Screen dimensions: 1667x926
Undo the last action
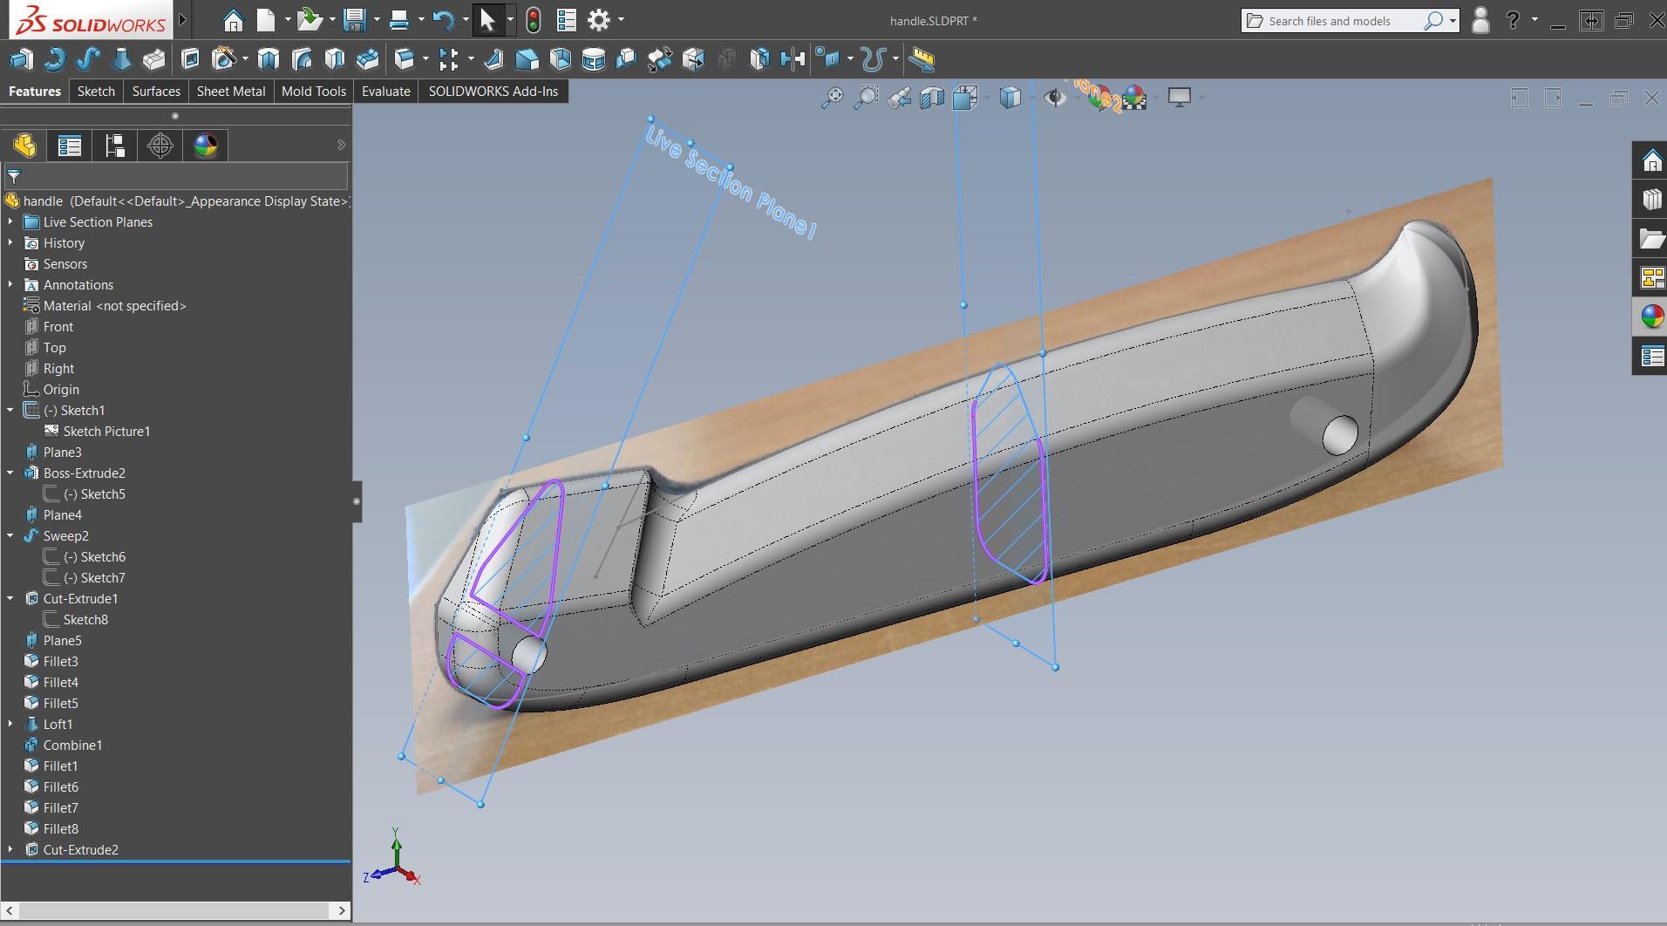tap(443, 20)
